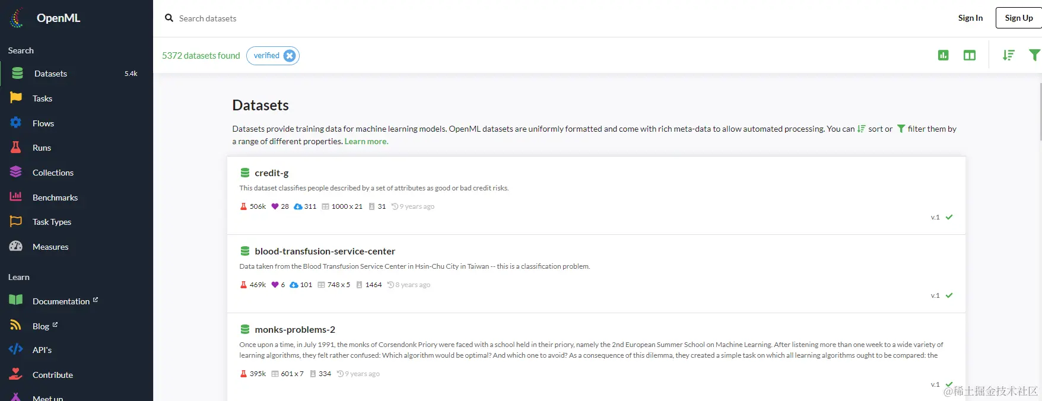This screenshot has width=1042, height=401.
Task: Click the credit-g description text
Action: [x=374, y=188]
